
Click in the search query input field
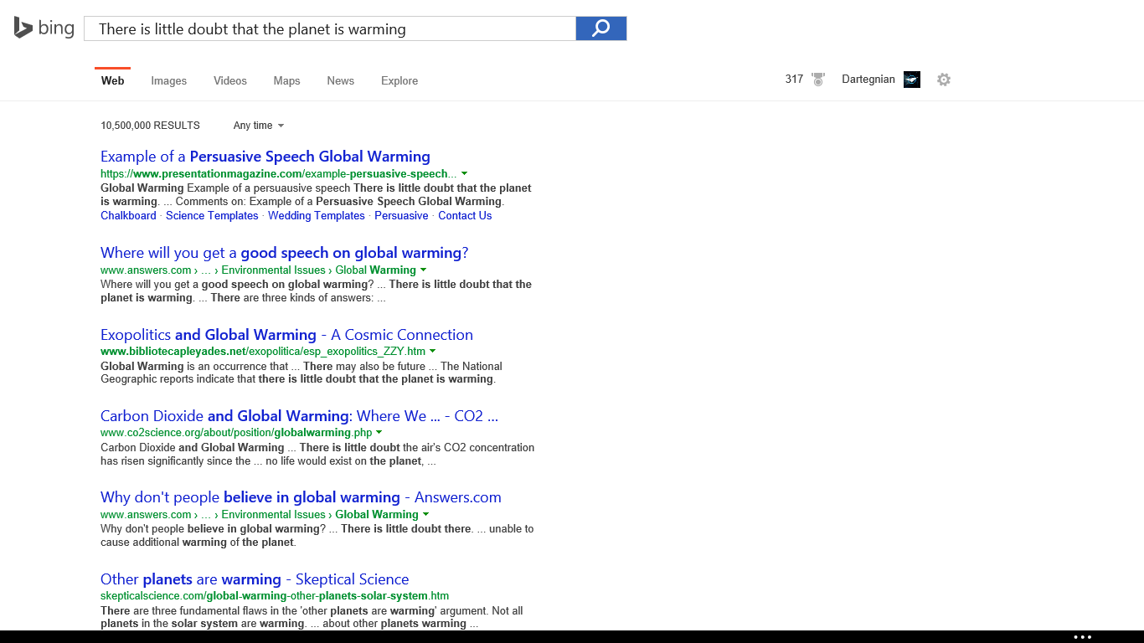pyautogui.click(x=330, y=28)
